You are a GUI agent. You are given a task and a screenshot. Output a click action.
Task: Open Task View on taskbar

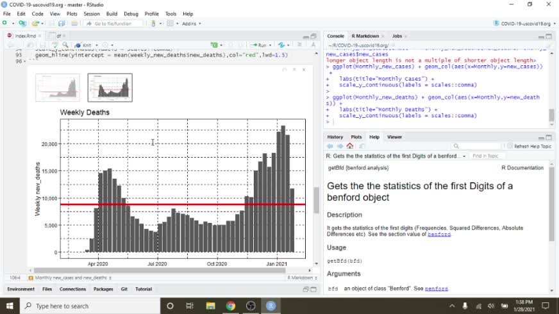(190, 306)
